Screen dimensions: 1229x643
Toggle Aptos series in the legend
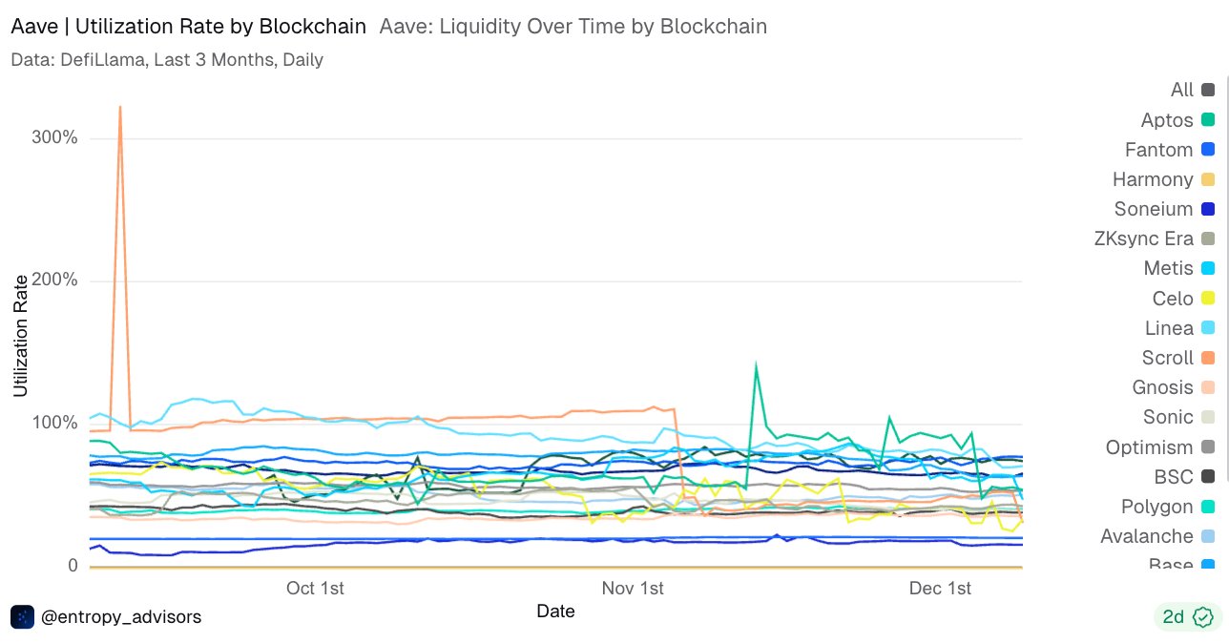coord(1167,120)
